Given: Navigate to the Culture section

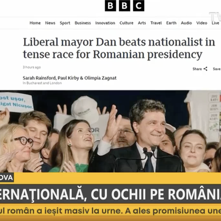Looking at the screenshot, I should [126, 23].
